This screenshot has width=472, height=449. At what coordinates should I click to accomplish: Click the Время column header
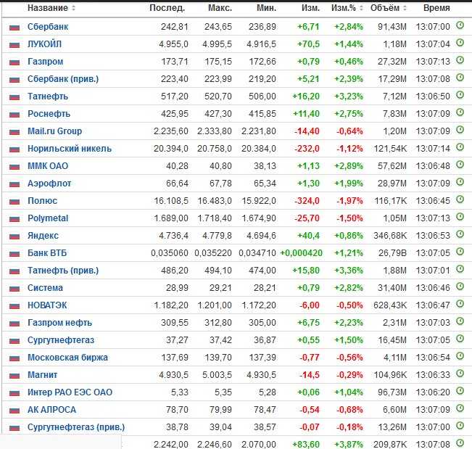point(436,8)
